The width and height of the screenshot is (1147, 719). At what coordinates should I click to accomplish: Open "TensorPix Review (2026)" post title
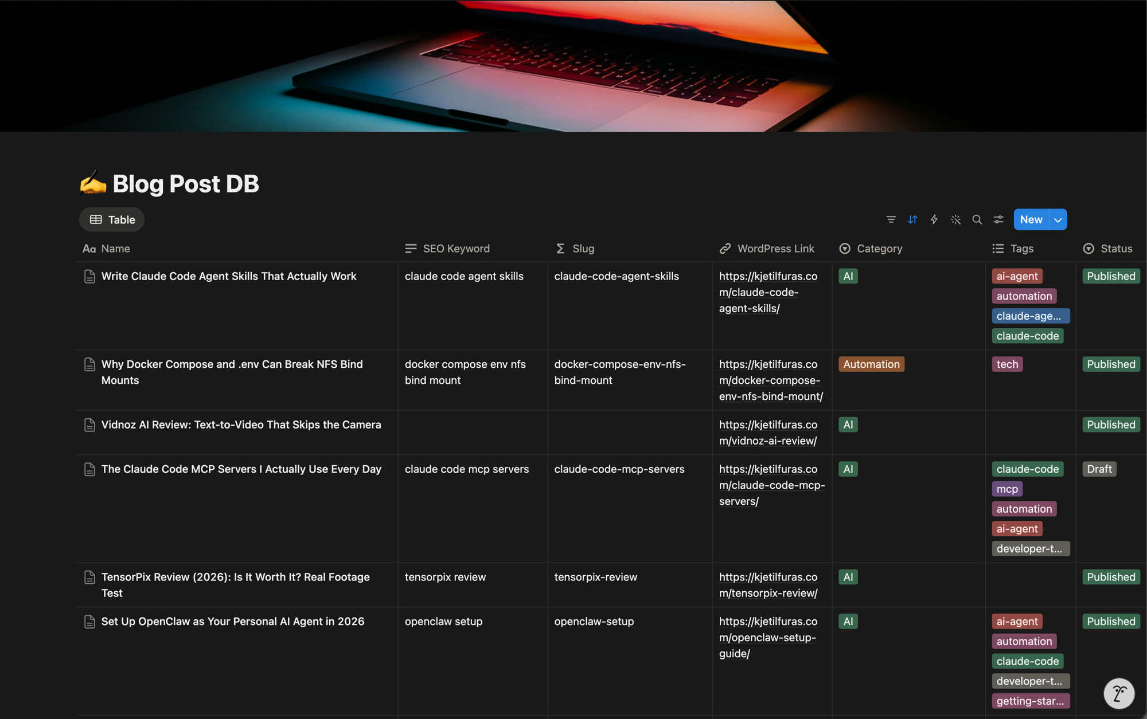pyautogui.click(x=235, y=585)
